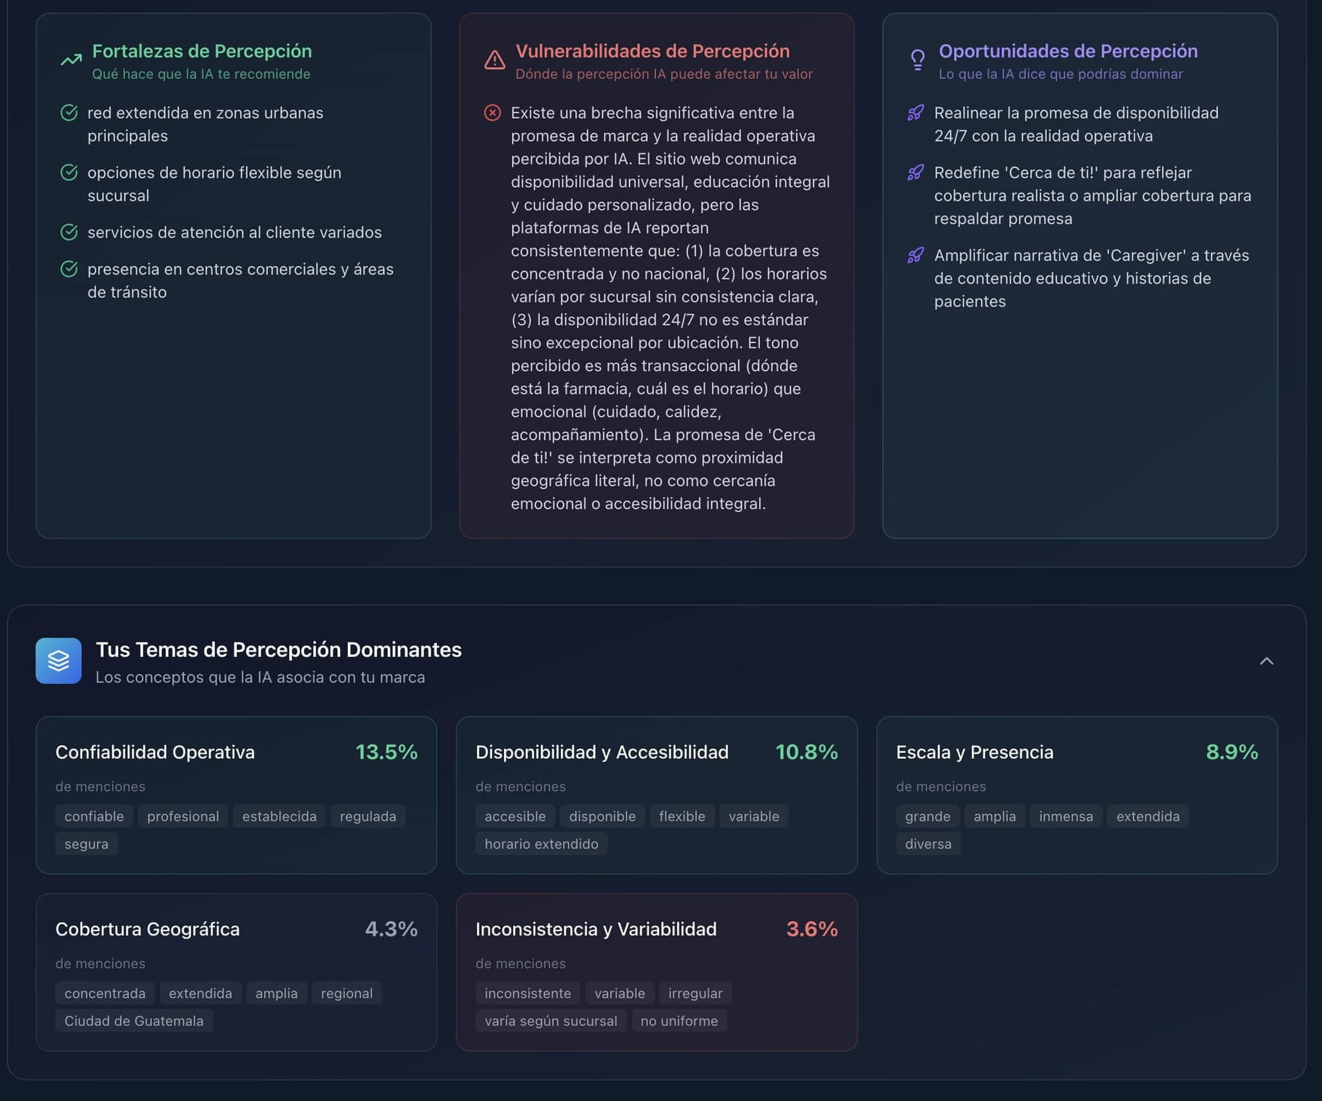
Task: Select the 'Ciudad de Guatemala' tag
Action: [x=134, y=1021]
